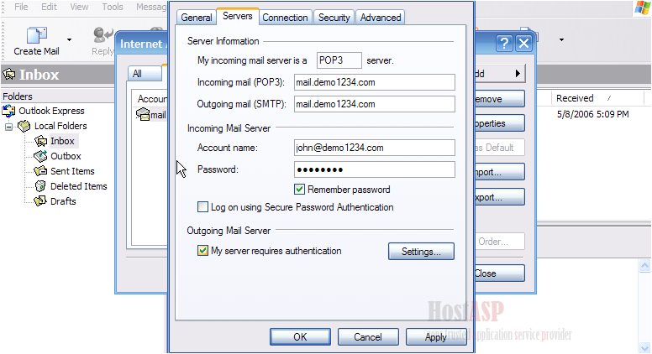Image resolution: width=652 pixels, height=354 pixels.
Task: Switch to the Connection tab
Action: pyautogui.click(x=286, y=18)
